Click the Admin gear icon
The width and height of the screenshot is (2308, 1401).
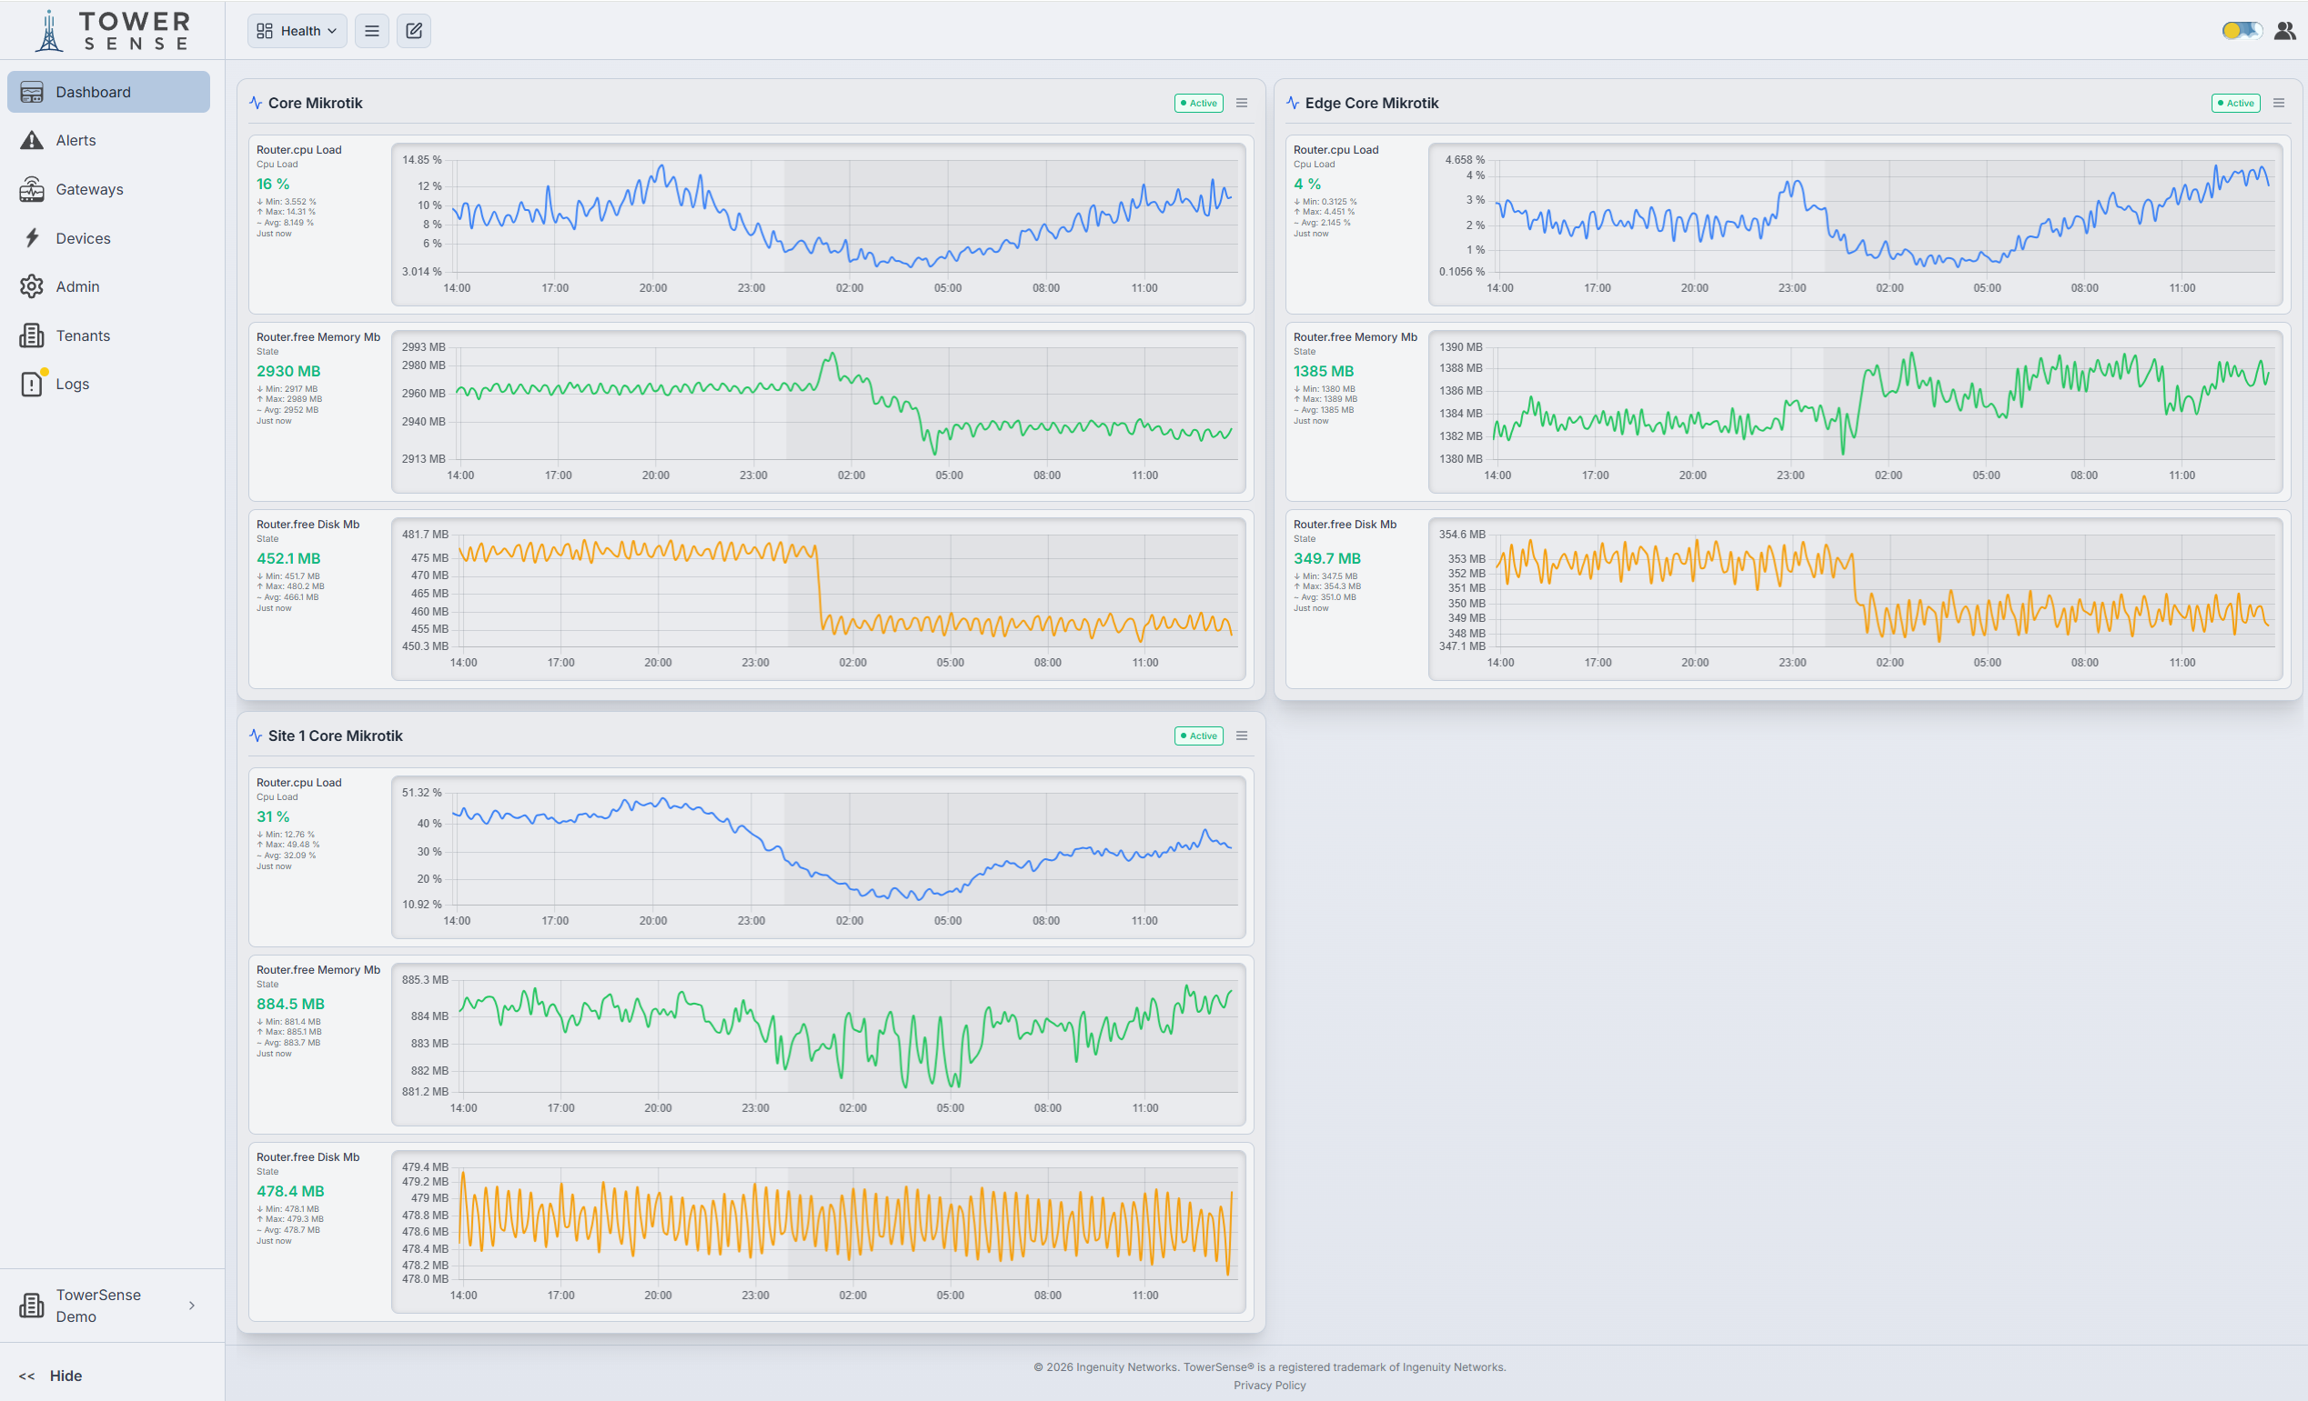(32, 286)
